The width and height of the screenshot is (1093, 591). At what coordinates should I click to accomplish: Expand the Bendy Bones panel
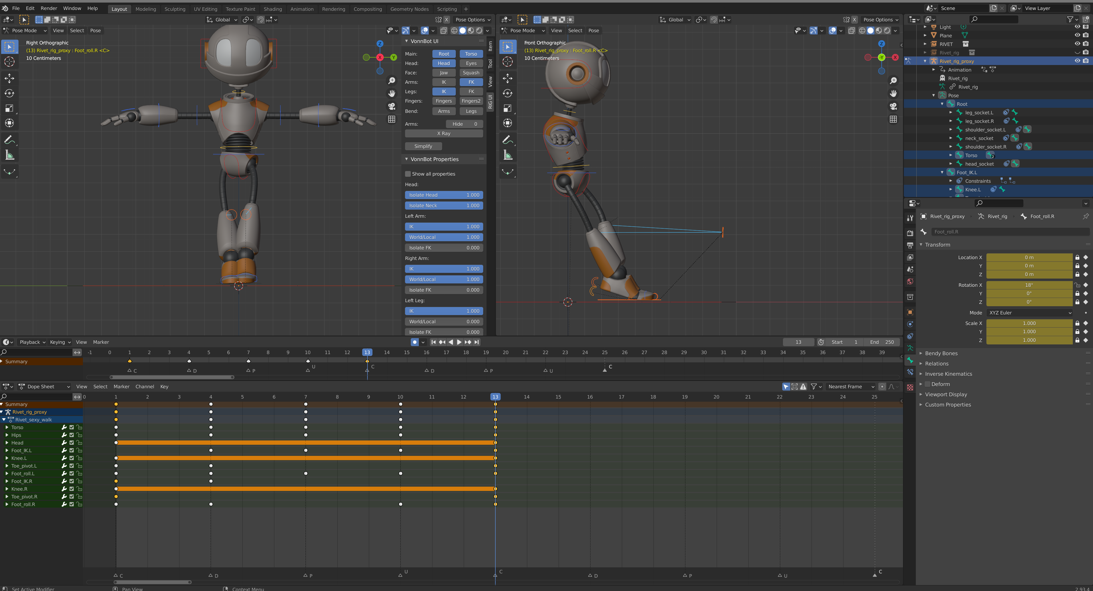tap(941, 353)
